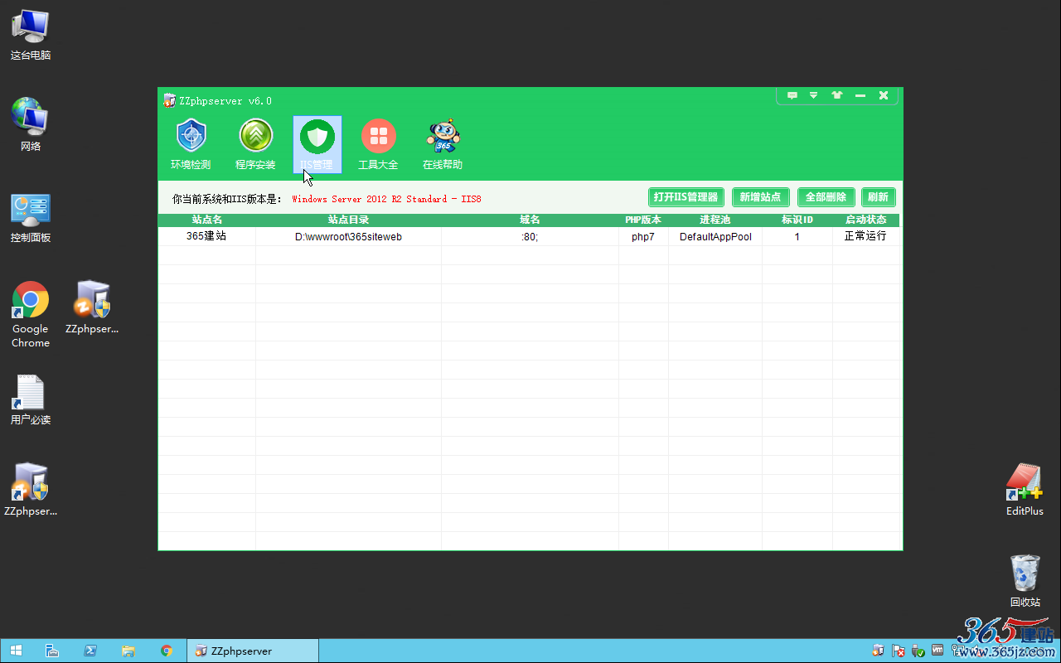
Task: Click the 启动状态 column header
Action: pos(865,220)
